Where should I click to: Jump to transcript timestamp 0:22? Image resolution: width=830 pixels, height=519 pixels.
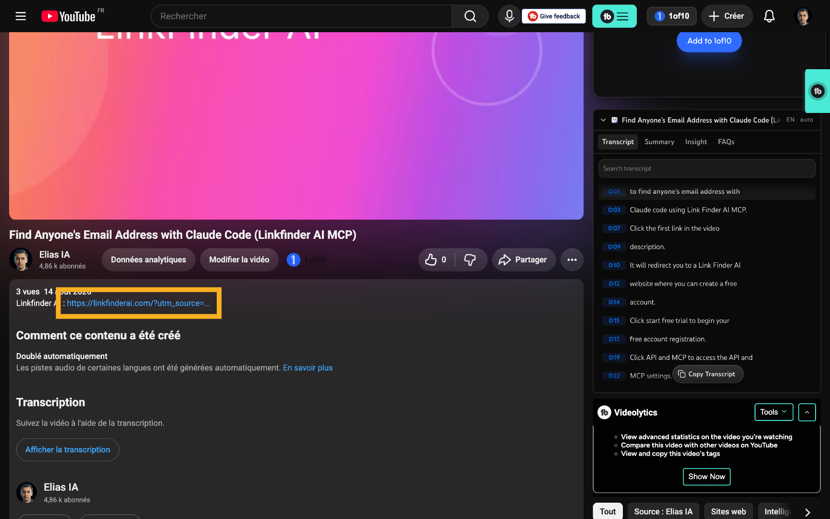614,376
